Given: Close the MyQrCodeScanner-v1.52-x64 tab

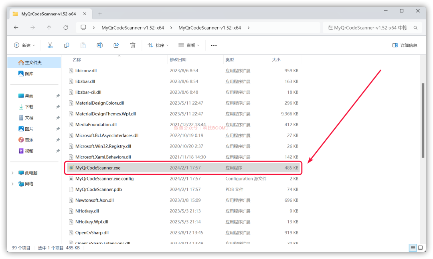Looking at the screenshot, I should (85, 14).
